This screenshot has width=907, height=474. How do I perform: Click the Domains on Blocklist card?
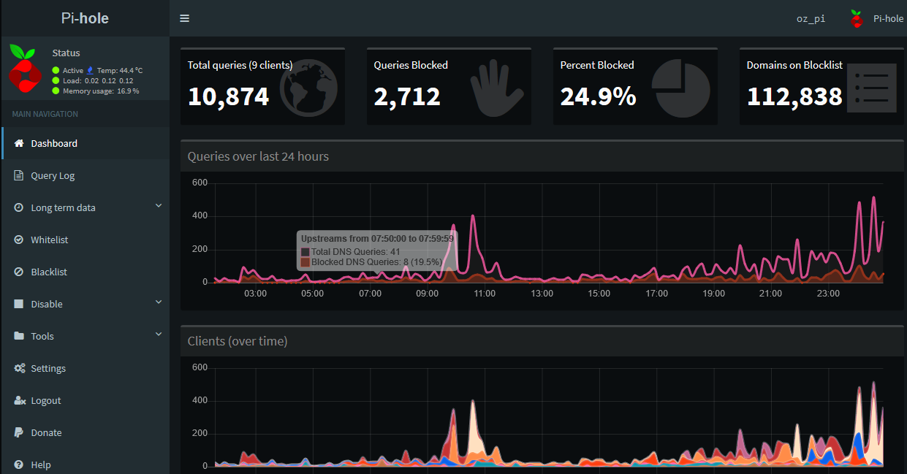(x=821, y=86)
